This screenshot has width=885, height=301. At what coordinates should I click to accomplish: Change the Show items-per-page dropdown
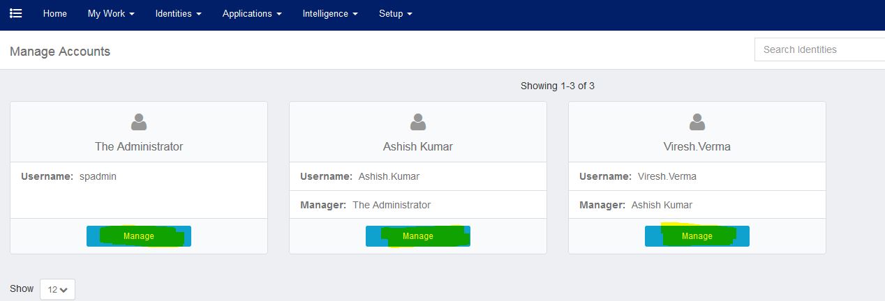(x=57, y=289)
